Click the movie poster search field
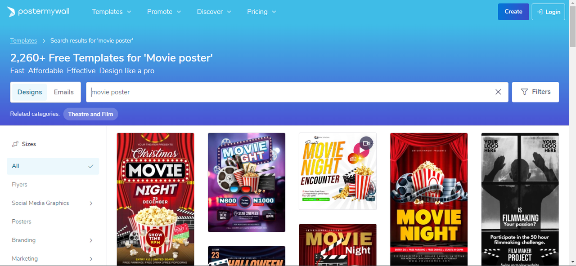The width and height of the screenshot is (576, 266). click(288, 92)
